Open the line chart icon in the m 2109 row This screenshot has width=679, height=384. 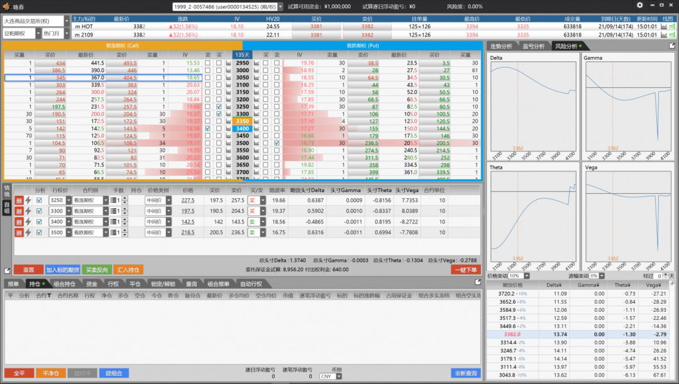click(x=664, y=35)
